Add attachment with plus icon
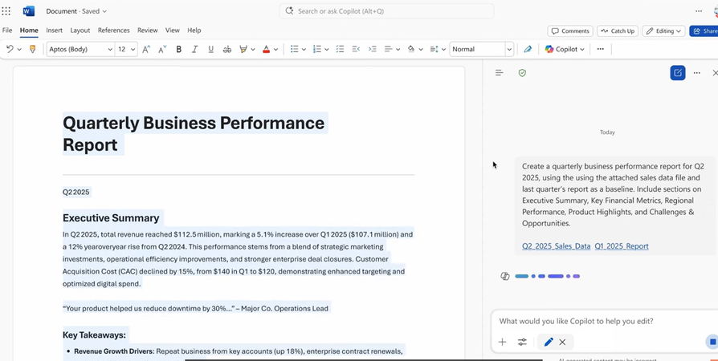The height and width of the screenshot is (361, 718). tap(502, 342)
